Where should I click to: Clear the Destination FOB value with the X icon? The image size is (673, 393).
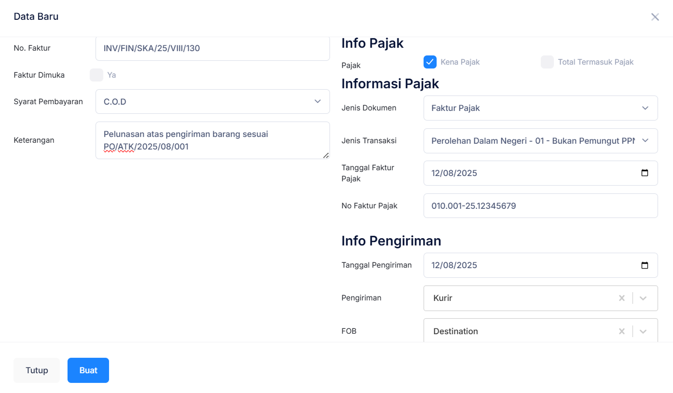point(621,331)
